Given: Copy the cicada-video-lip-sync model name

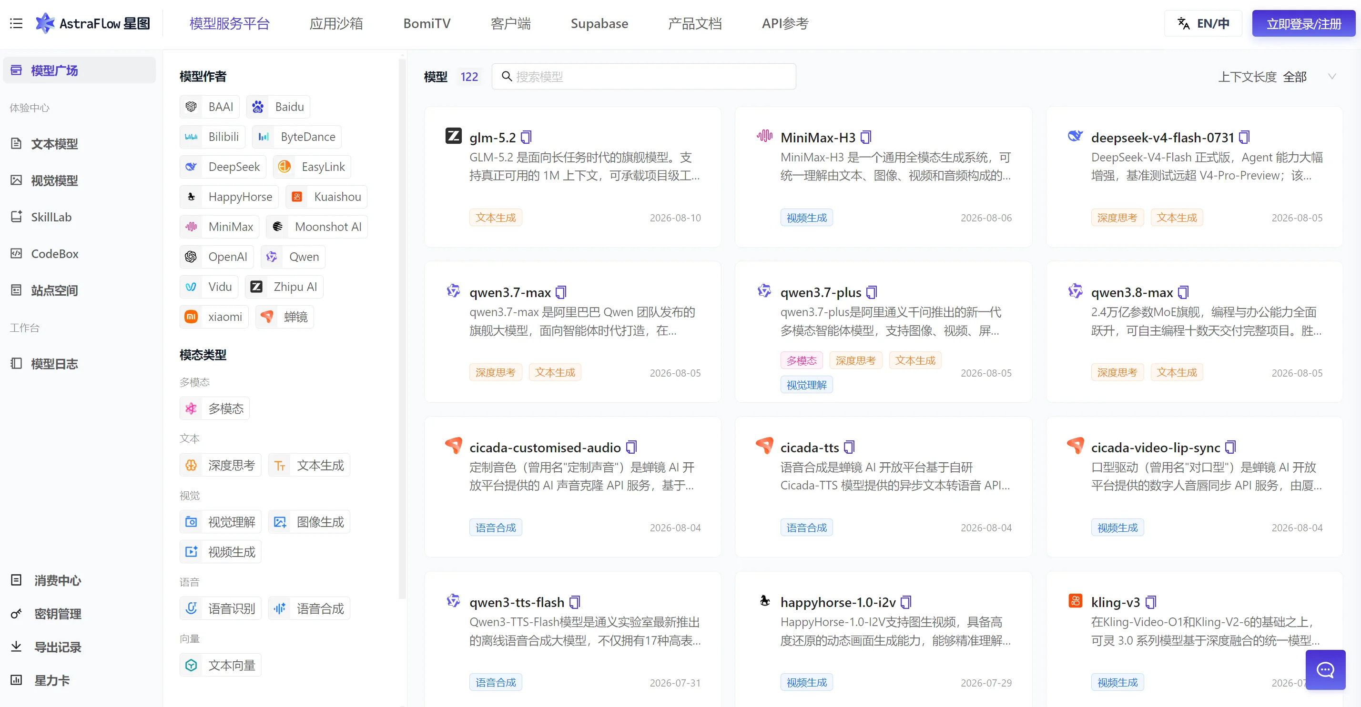Looking at the screenshot, I should pyautogui.click(x=1230, y=447).
